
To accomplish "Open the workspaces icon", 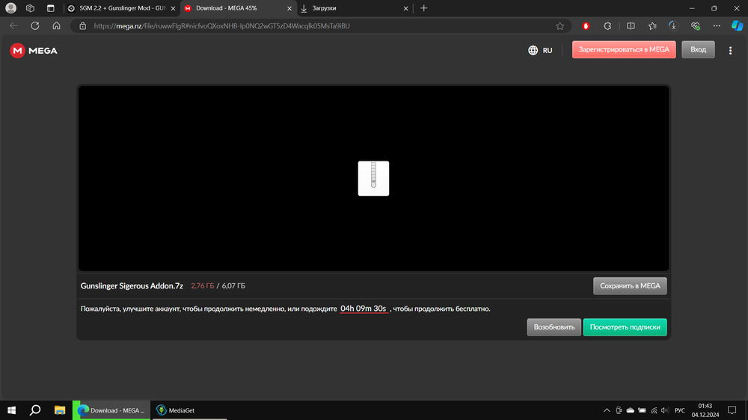I will coord(30,8).
